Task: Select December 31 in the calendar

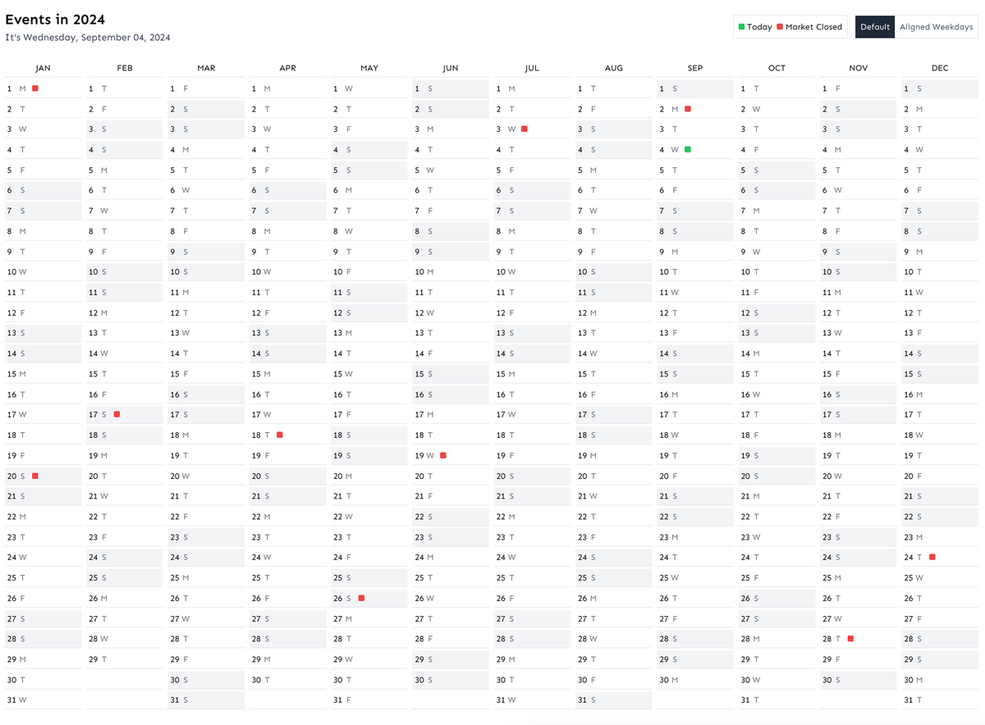Action: tap(940, 700)
